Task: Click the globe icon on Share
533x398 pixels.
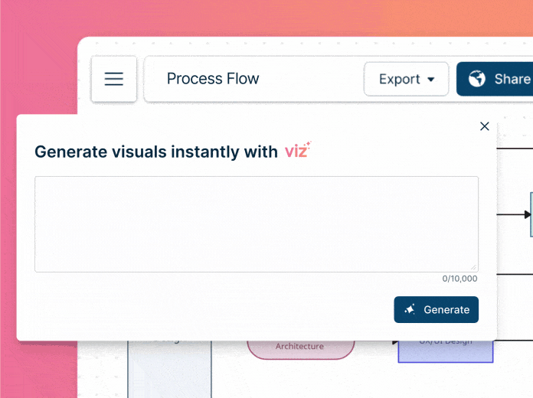Action: (x=477, y=79)
